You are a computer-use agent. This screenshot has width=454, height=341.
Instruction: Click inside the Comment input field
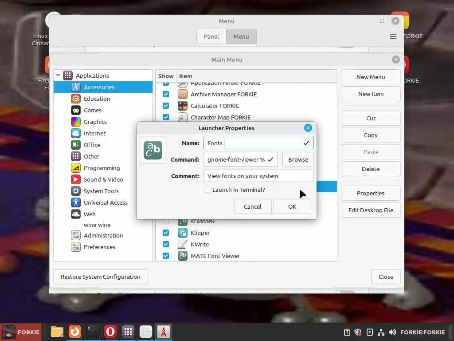258,176
